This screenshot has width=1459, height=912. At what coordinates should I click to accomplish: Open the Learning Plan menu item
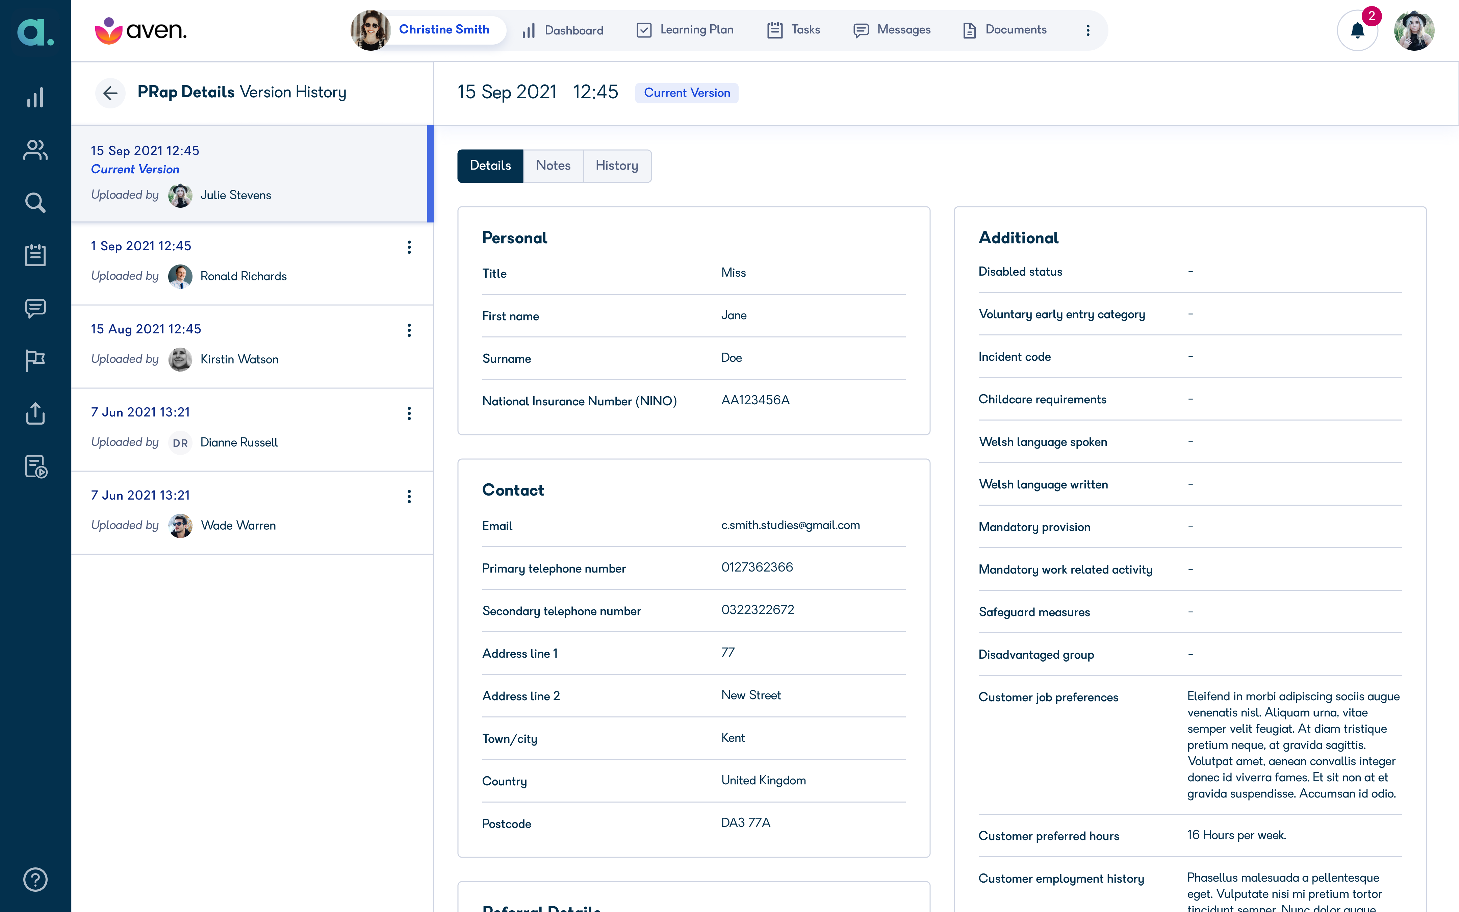coord(684,30)
